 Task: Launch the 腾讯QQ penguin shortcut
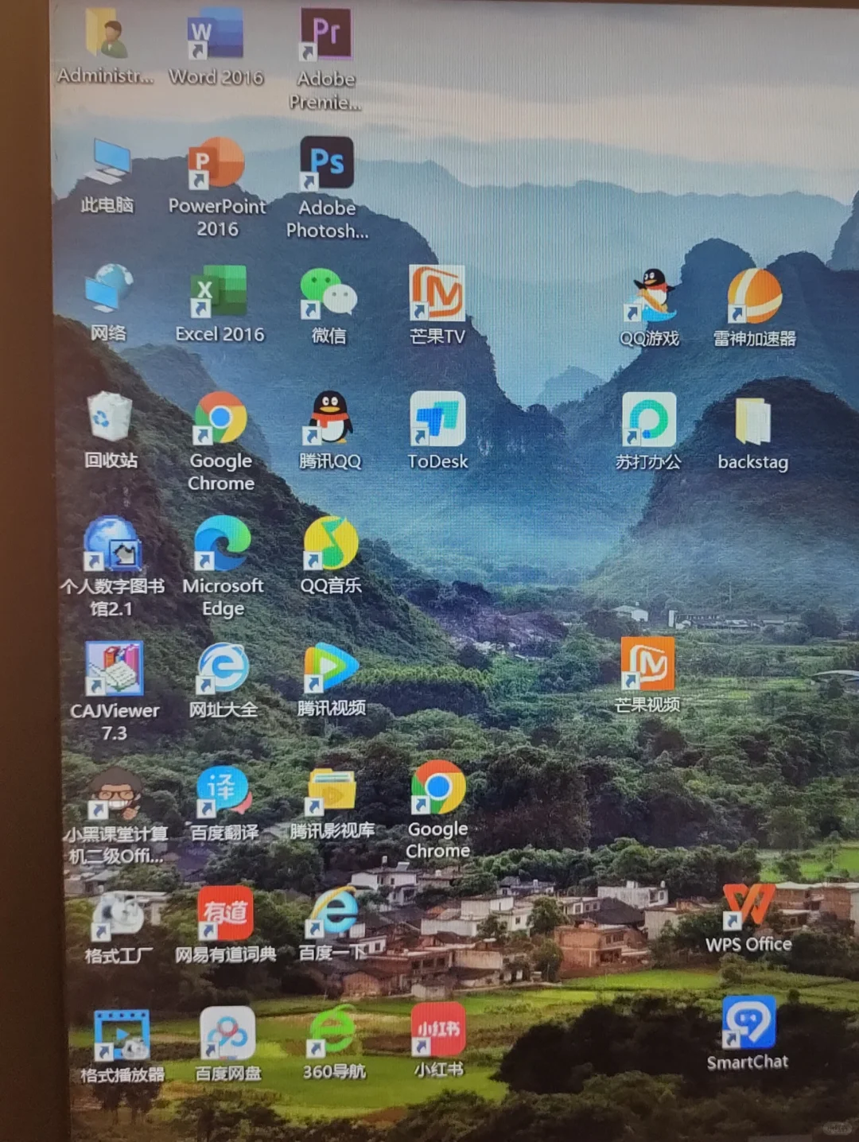(x=329, y=418)
